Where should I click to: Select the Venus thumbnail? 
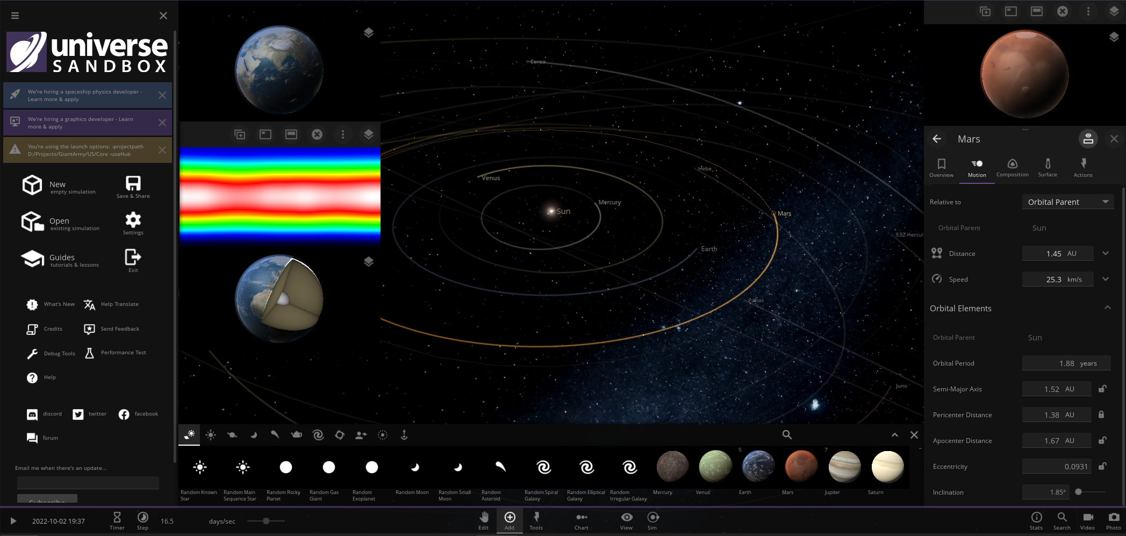coord(715,467)
